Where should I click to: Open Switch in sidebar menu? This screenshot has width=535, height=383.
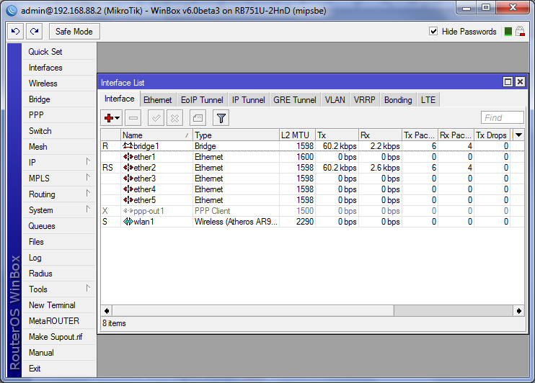pyautogui.click(x=59, y=131)
